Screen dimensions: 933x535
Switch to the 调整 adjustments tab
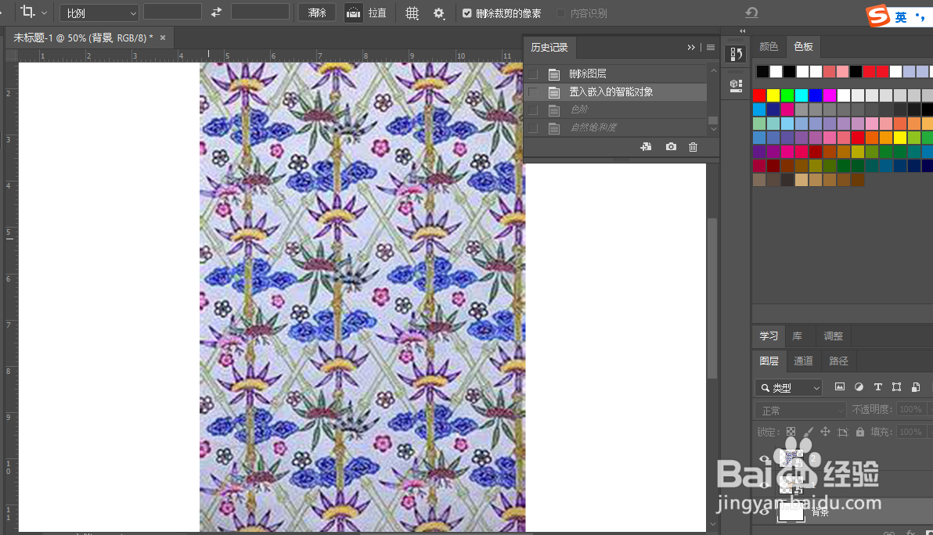[x=833, y=336]
